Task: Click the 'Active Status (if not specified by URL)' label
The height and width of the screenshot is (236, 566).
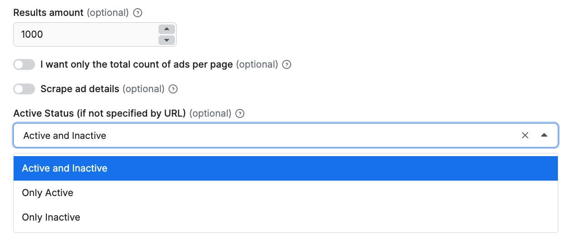Action: tap(99, 113)
